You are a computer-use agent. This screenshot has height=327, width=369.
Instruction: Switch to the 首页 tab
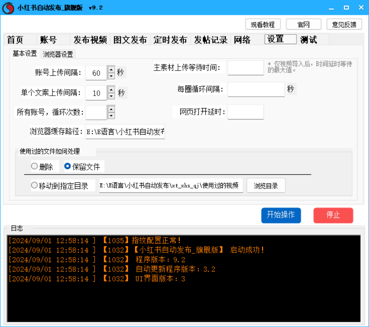coord(20,39)
